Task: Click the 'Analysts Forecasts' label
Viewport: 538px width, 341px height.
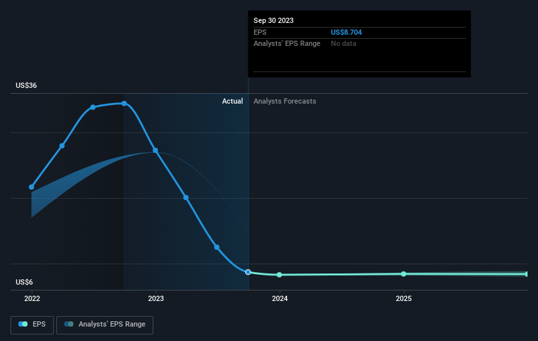Action: (285, 101)
